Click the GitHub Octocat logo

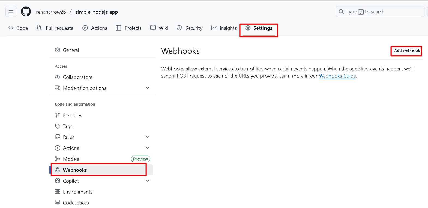26,12
